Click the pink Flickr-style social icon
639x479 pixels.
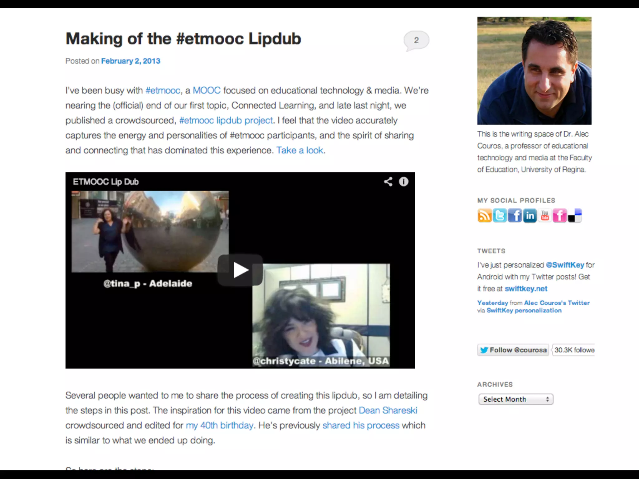[560, 215]
